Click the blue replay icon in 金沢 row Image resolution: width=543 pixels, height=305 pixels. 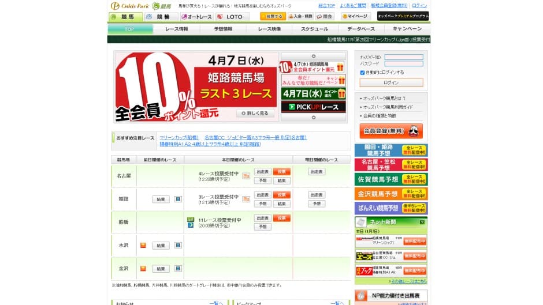click(x=178, y=269)
